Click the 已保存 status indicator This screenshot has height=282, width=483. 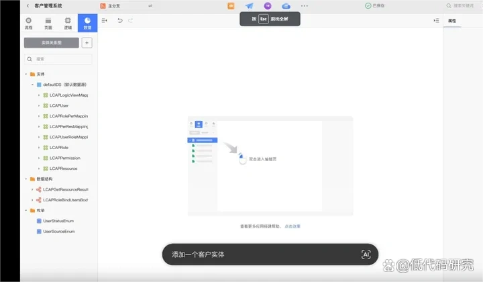374,5
